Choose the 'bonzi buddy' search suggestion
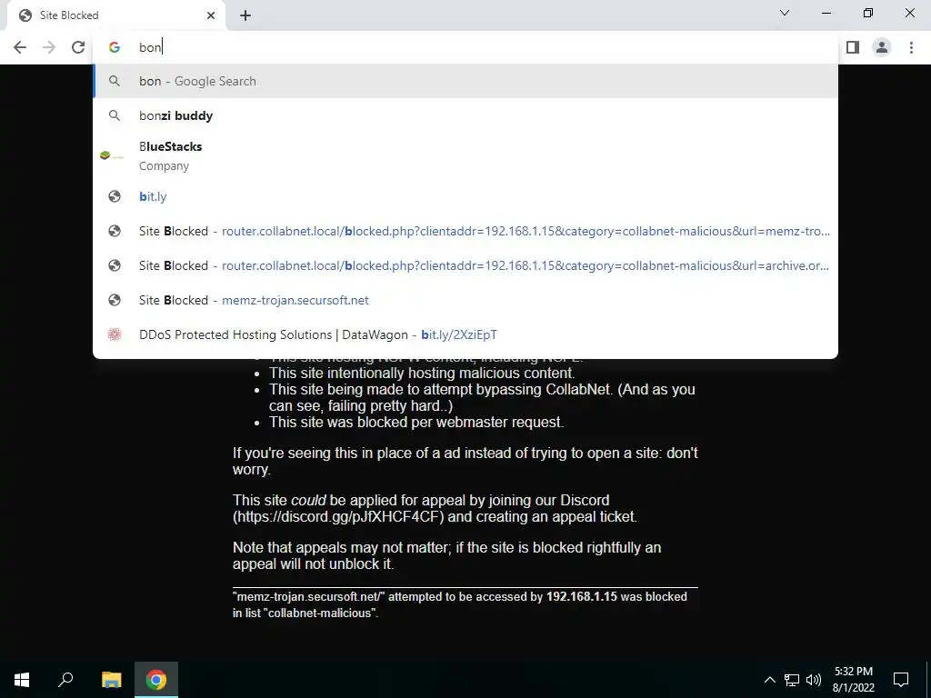931x698 pixels. click(465, 115)
